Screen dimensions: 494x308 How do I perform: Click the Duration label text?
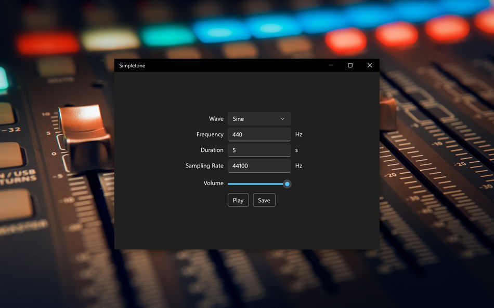(212, 150)
